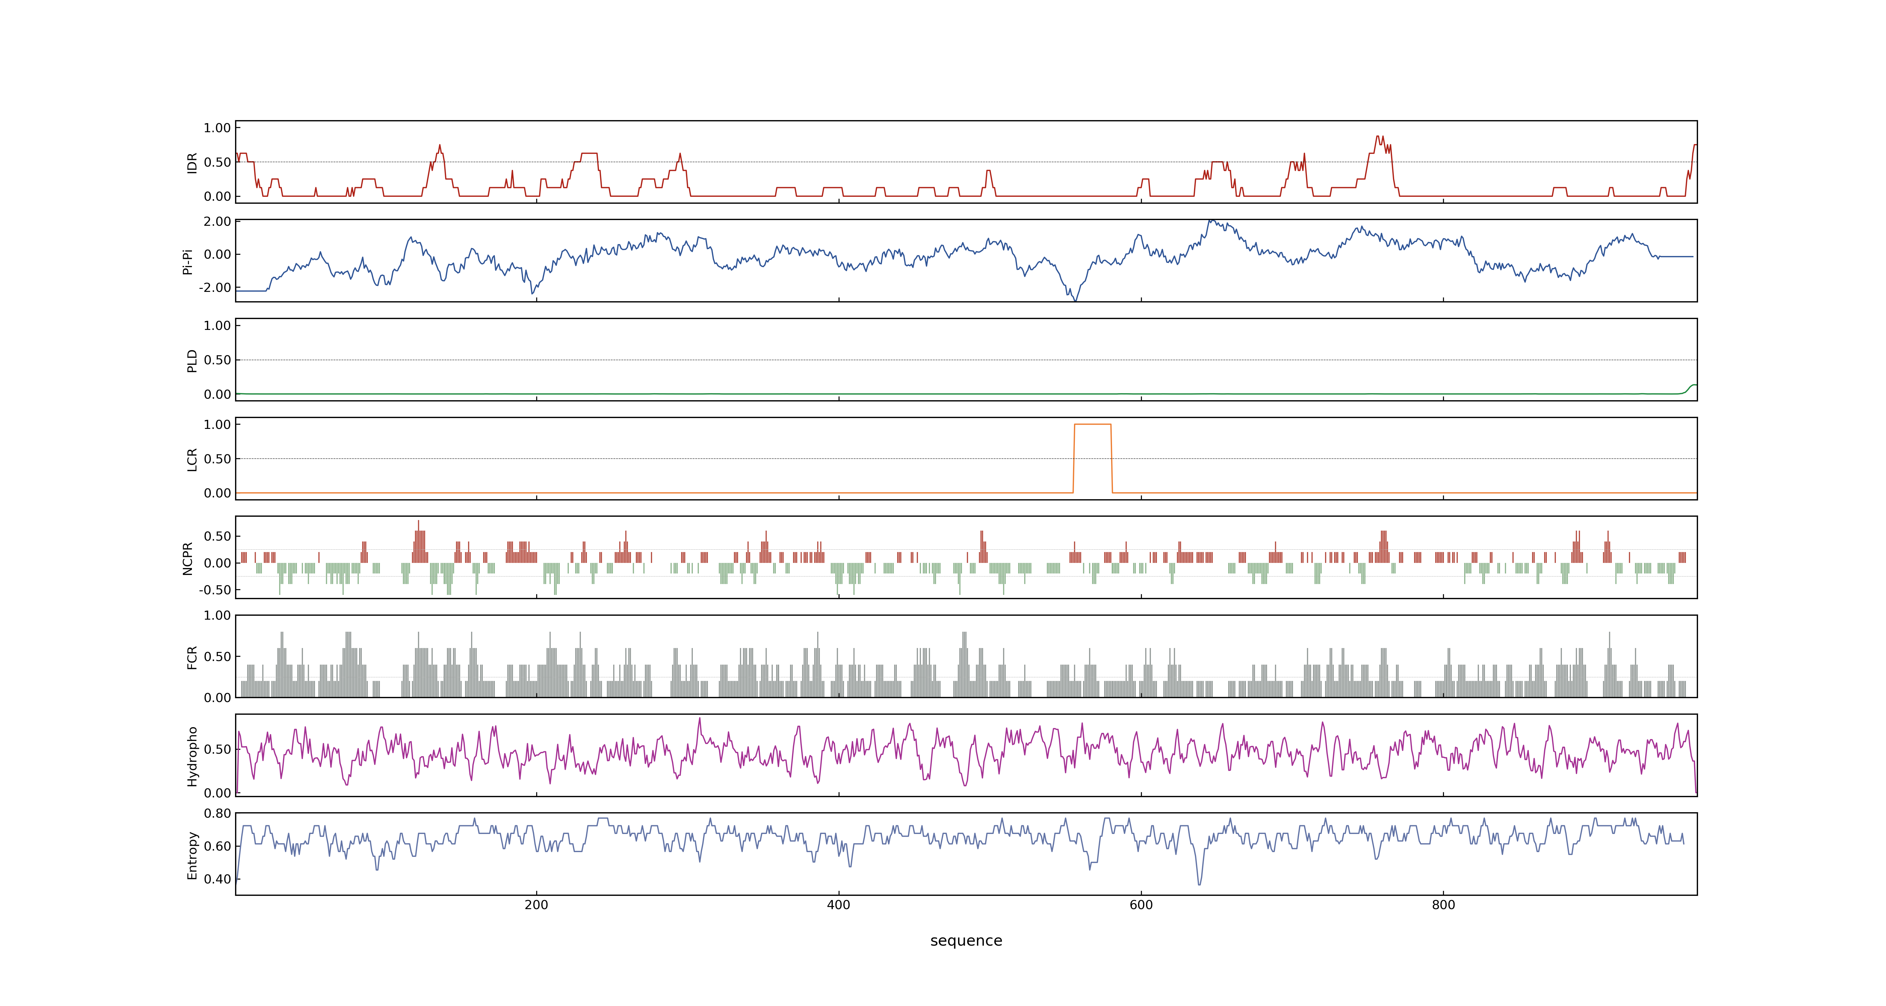Click the 1.00 tick on LCR axis
Viewport: 1886px width, 1006px height.
point(218,425)
